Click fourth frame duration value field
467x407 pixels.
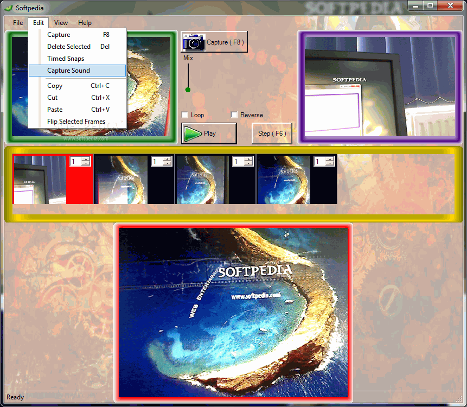point(320,162)
